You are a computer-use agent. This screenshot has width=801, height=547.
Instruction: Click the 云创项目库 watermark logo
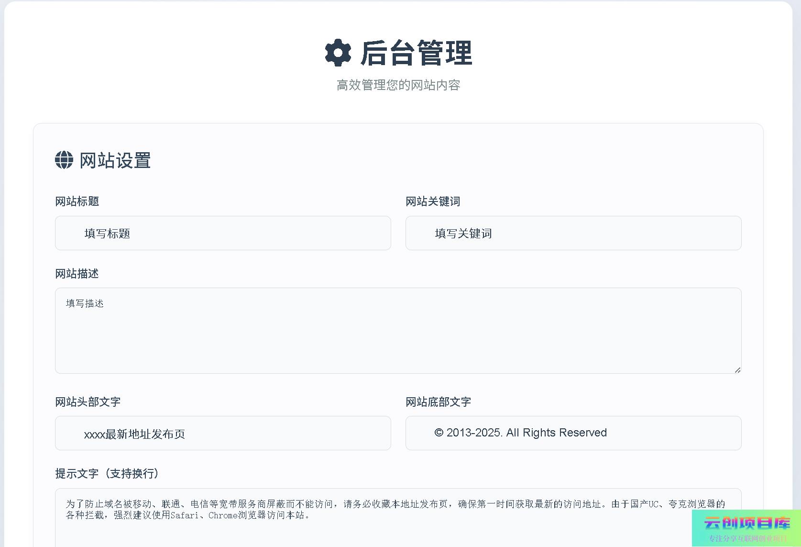coord(747,523)
